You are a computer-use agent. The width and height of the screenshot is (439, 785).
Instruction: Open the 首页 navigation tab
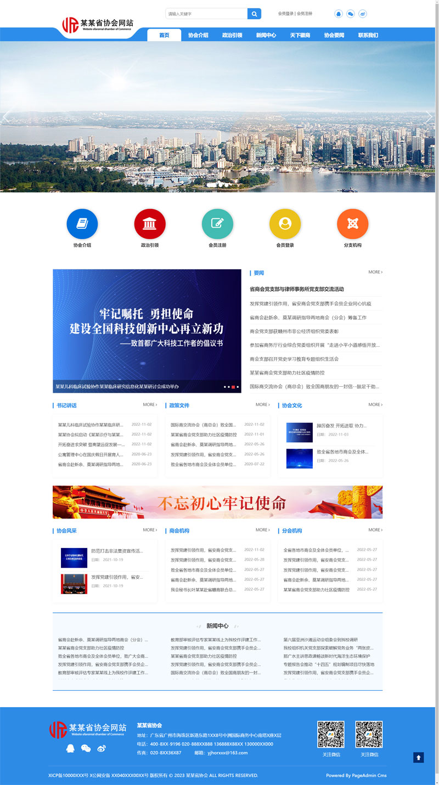[x=164, y=35]
